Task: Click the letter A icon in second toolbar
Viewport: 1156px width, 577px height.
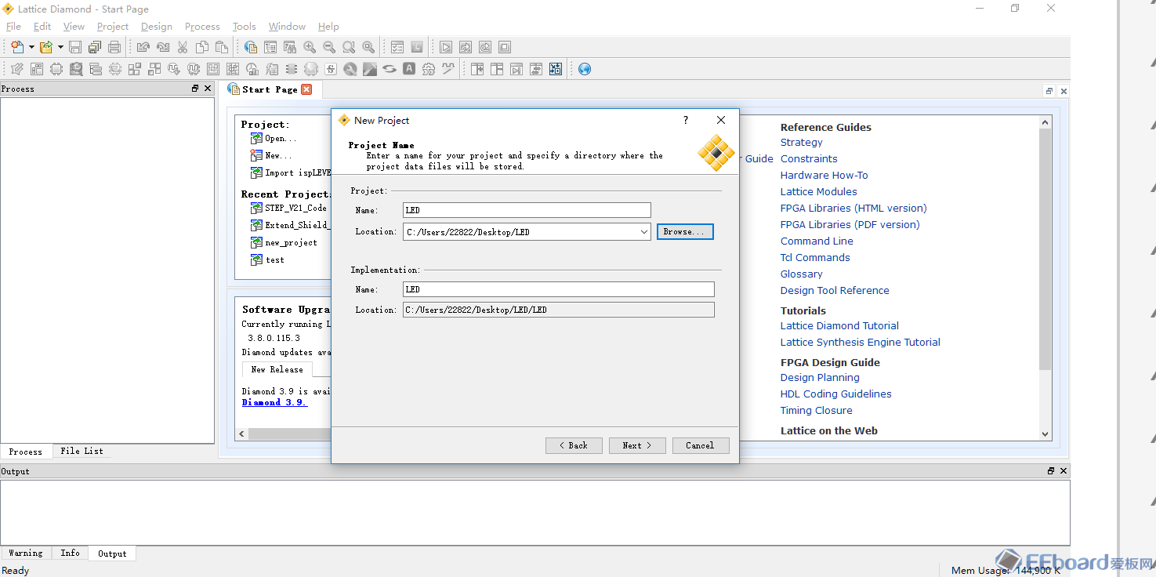Action: 409,69
